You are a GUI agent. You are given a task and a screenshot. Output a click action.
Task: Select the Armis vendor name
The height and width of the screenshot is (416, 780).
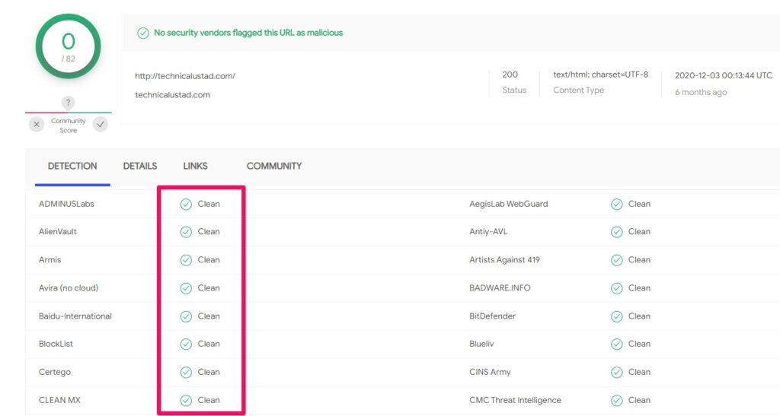point(50,260)
